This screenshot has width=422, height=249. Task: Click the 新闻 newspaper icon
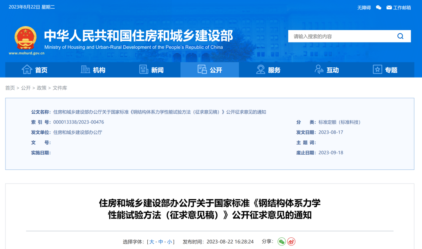[x=144, y=69]
